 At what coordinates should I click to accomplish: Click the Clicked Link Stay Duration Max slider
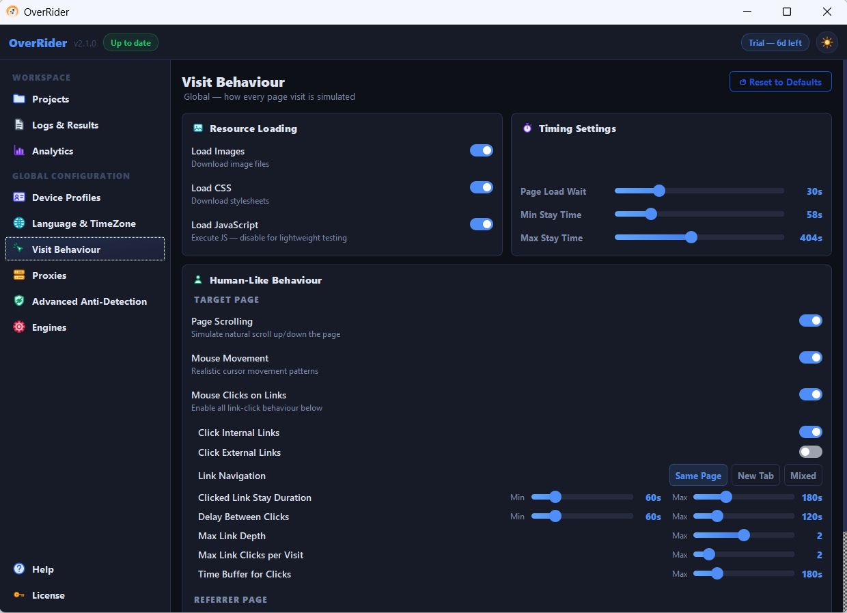pos(744,498)
